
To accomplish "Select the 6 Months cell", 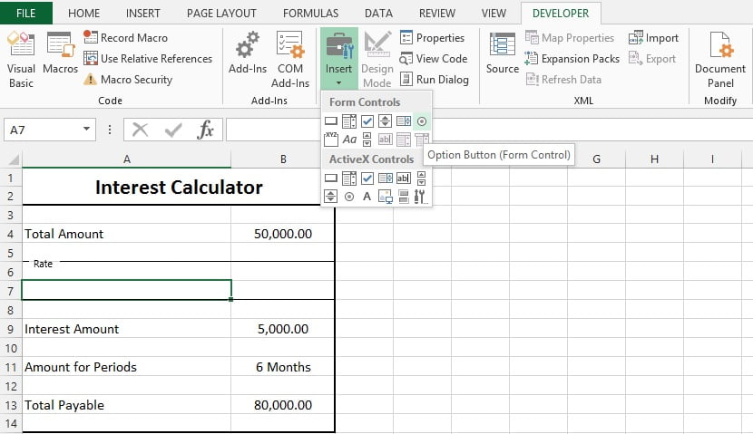I will [x=283, y=367].
